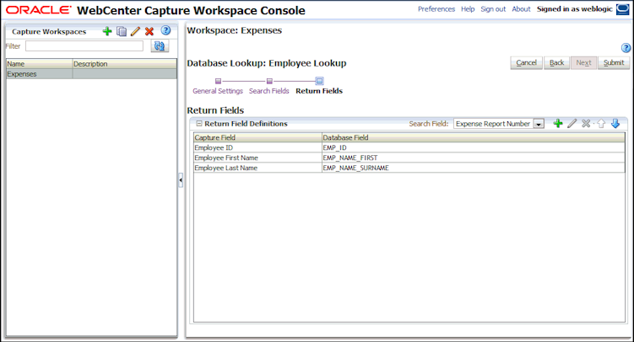
Task: Open the Help link in header
Action: coord(468,9)
